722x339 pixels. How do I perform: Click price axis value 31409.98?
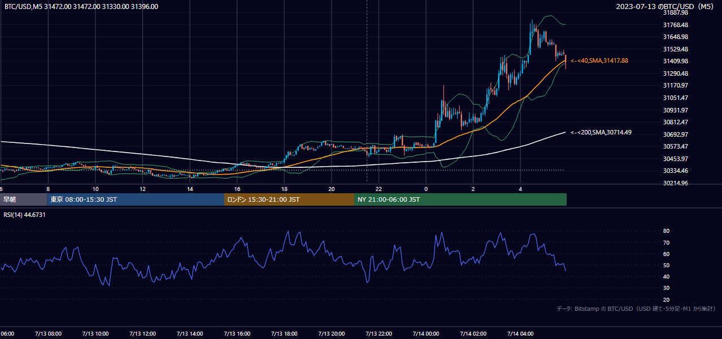point(676,61)
